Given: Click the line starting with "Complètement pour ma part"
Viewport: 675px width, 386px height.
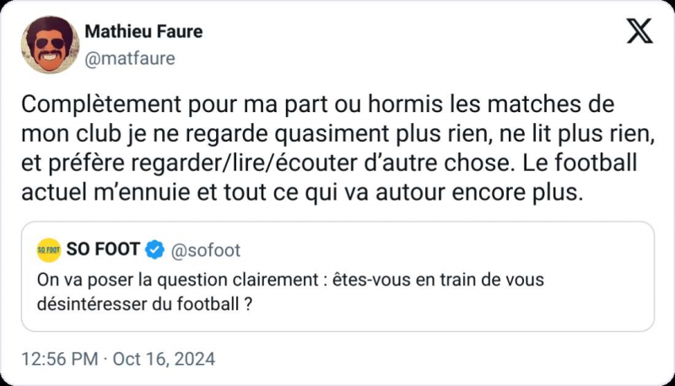Looking at the screenshot, I should click(x=317, y=105).
